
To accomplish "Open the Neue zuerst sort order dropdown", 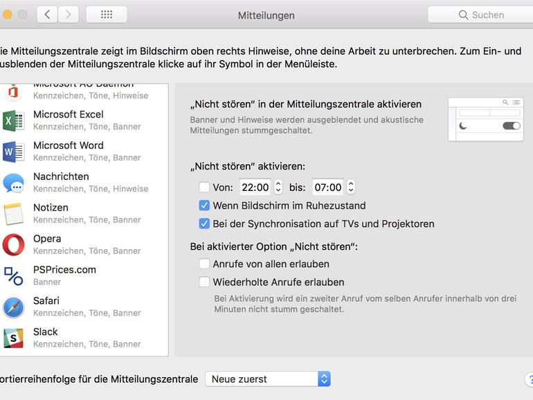I will 268,379.
